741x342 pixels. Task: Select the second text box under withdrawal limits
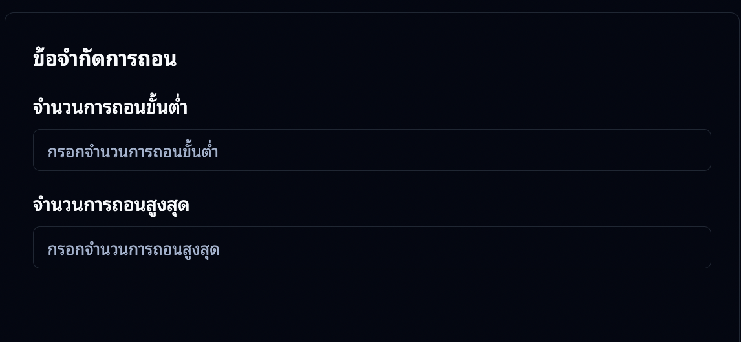point(372,248)
